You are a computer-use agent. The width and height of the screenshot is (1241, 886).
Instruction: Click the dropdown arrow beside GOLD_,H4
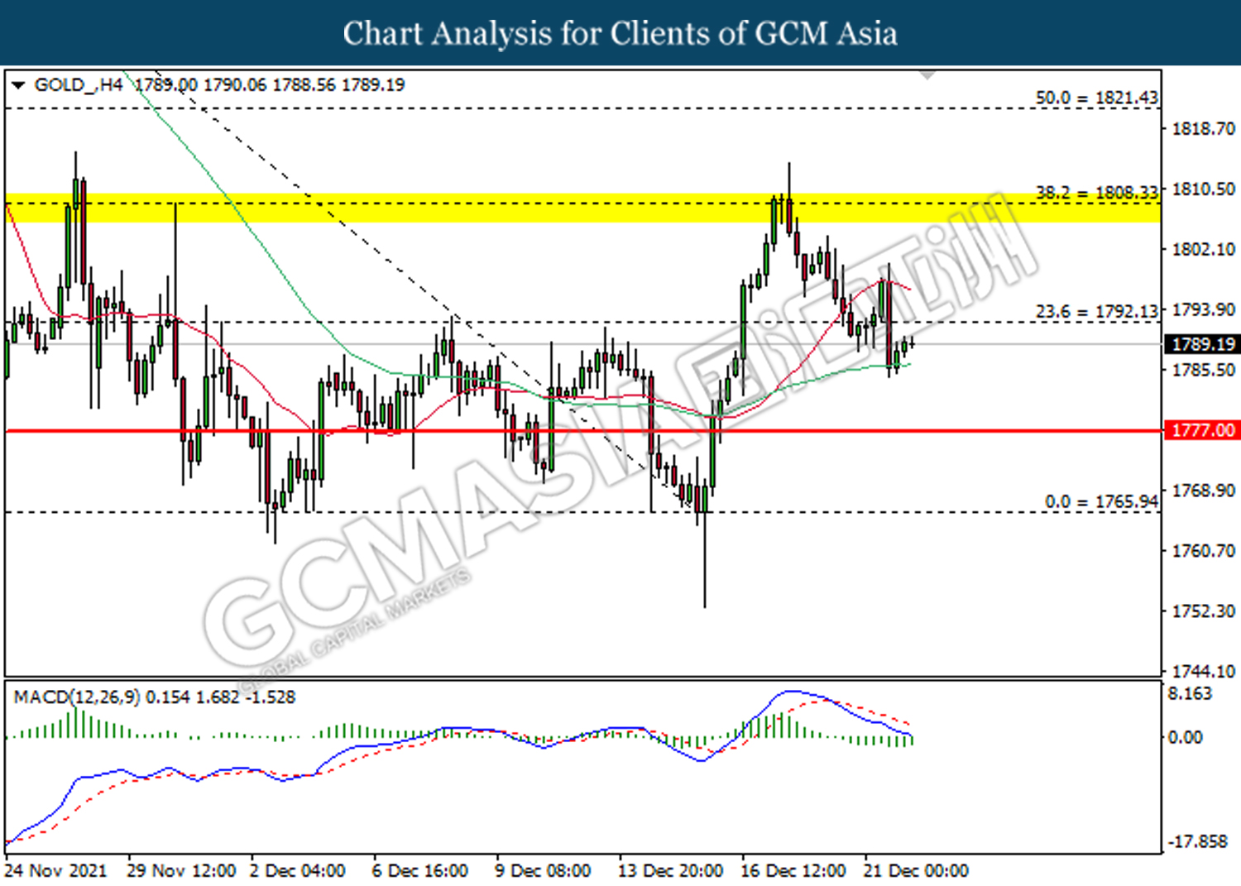(x=18, y=85)
